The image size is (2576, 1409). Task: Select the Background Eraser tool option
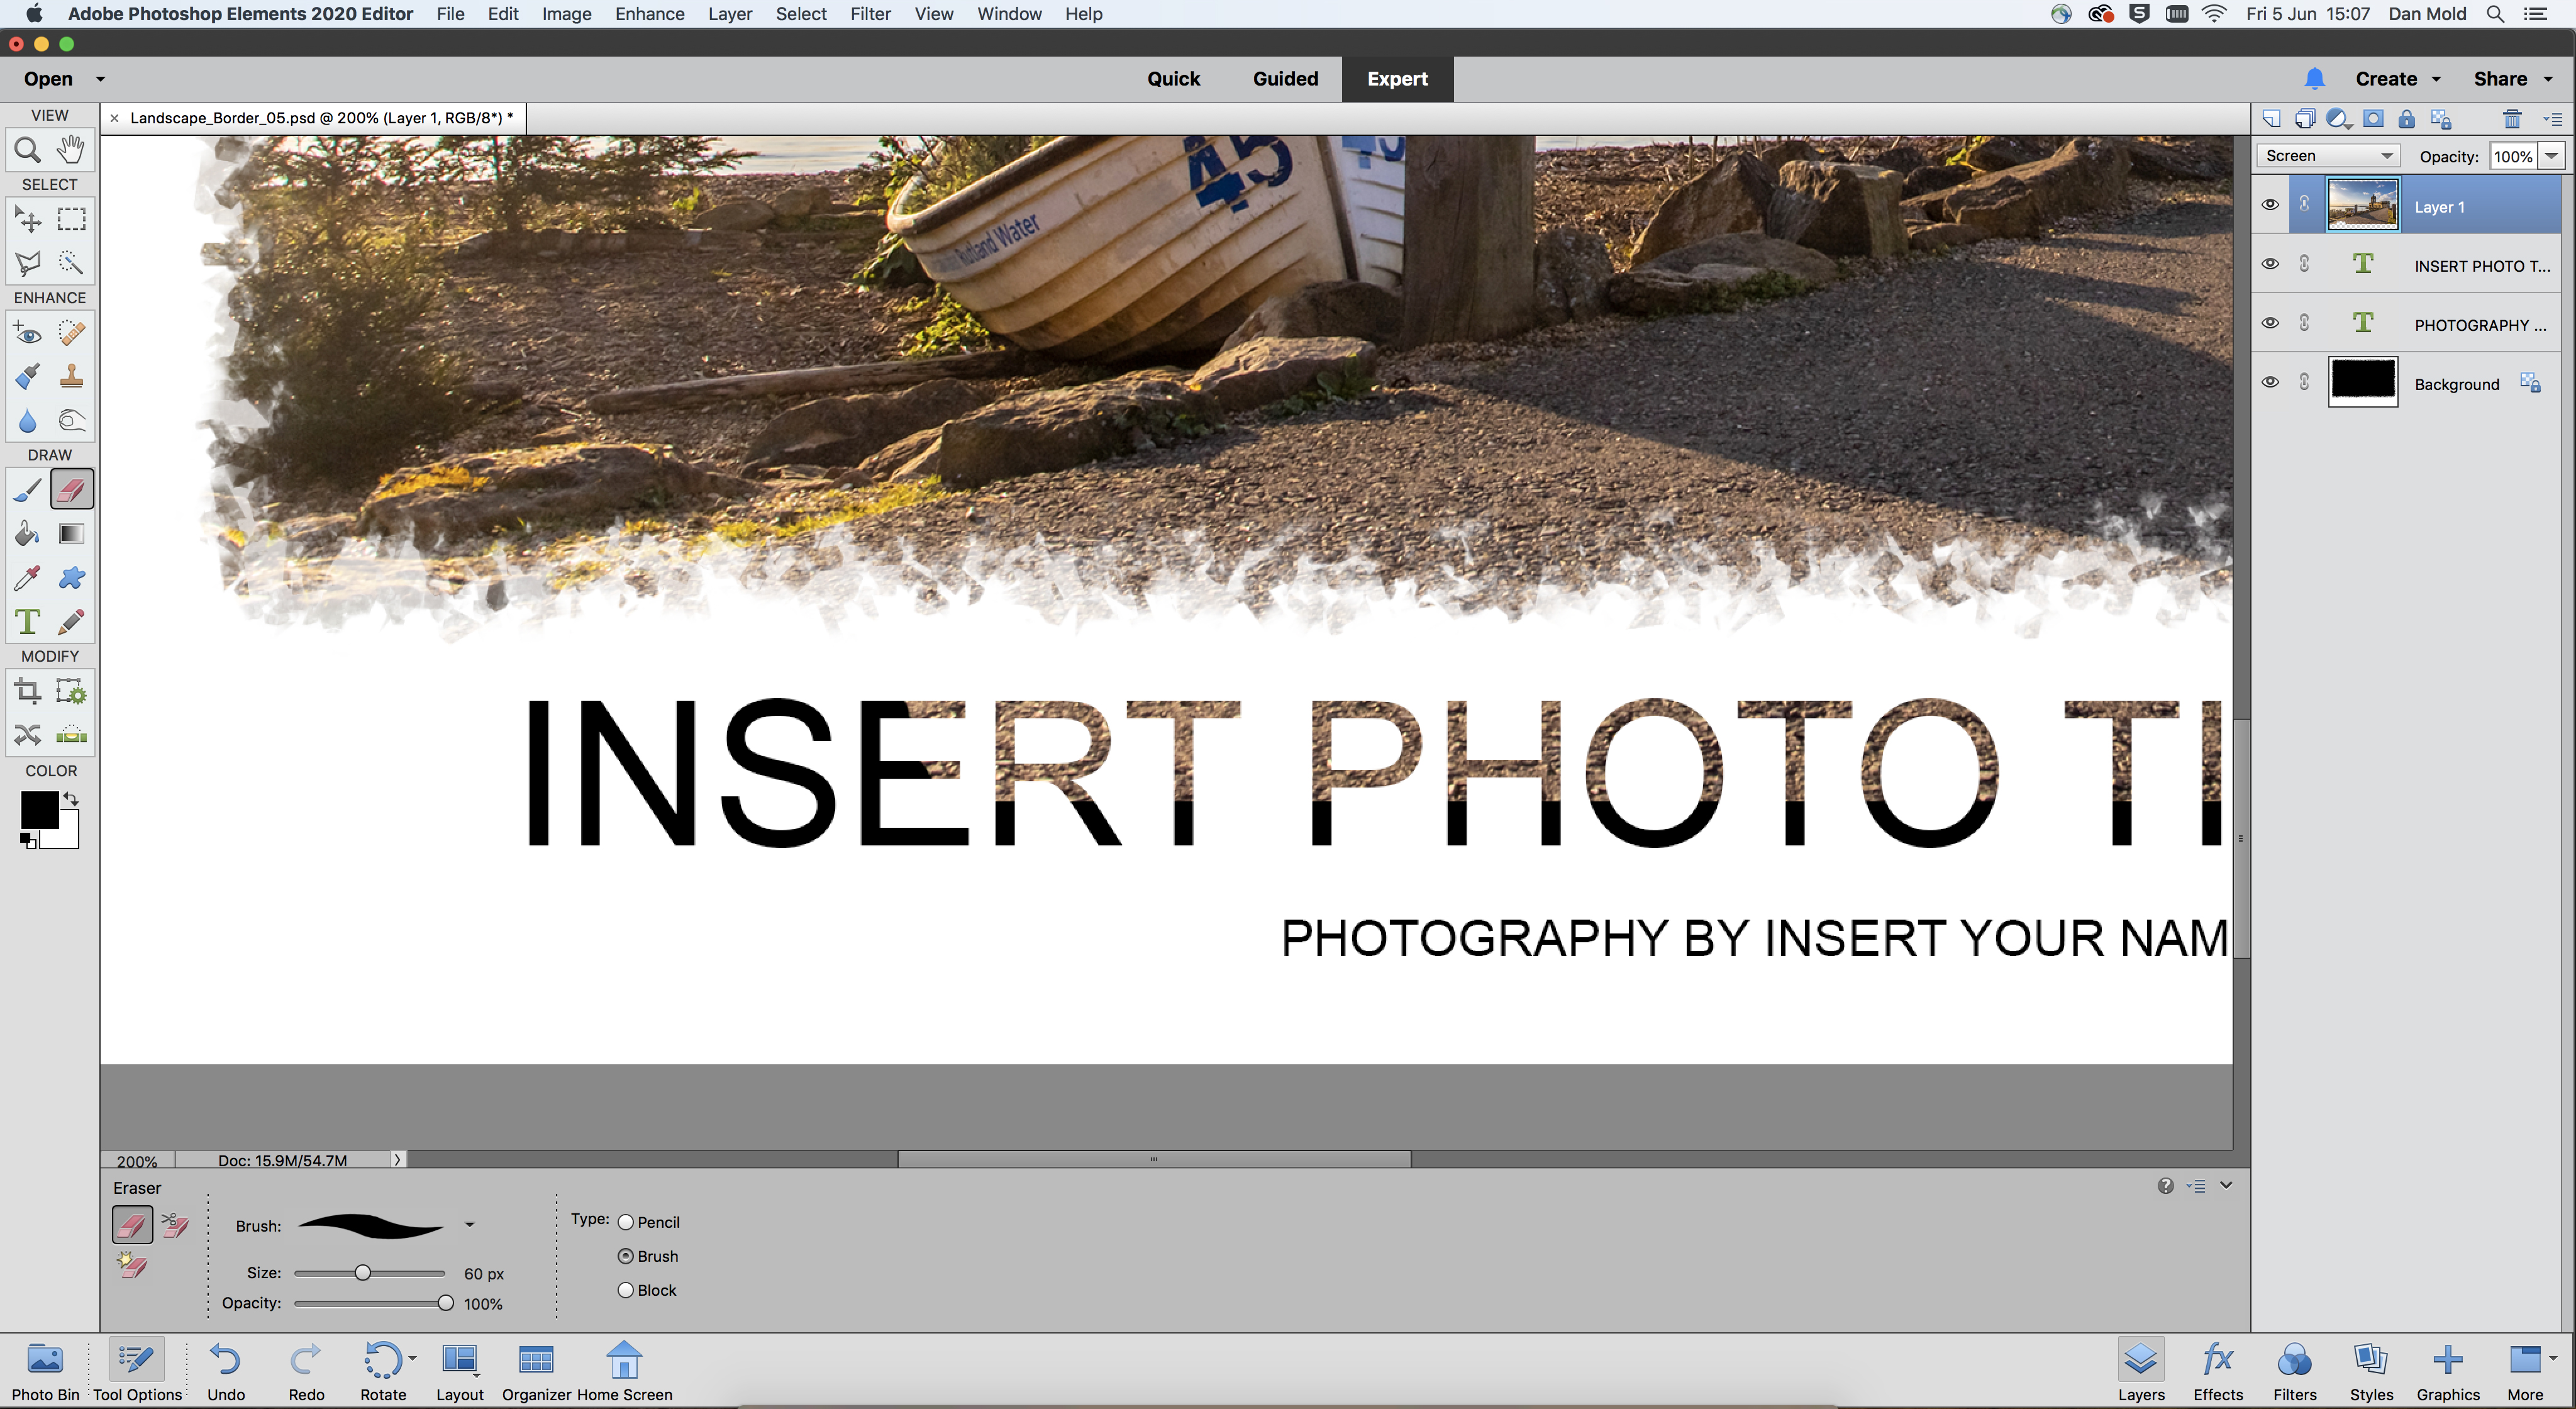click(175, 1225)
